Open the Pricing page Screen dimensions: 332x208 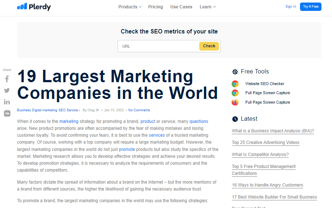coord(156,7)
